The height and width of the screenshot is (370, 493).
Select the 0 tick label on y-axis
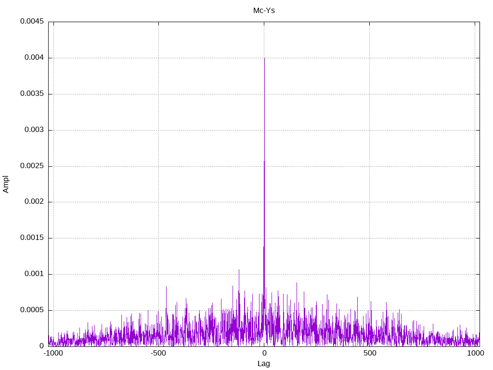[x=42, y=346]
